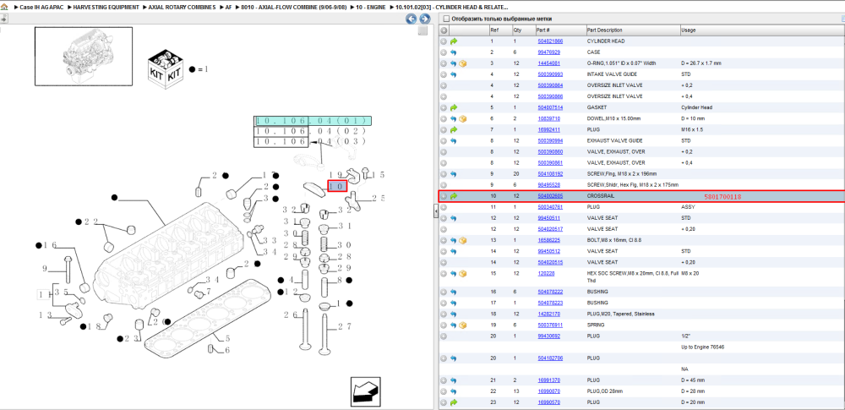The image size is (845, 410).
Task: Click blue arrow in part 504182706 PLUG row
Action: [x=453, y=358]
